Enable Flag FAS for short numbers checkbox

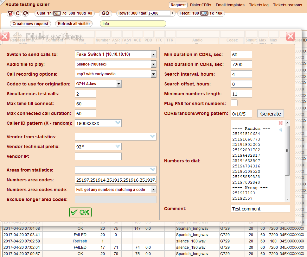(234, 103)
